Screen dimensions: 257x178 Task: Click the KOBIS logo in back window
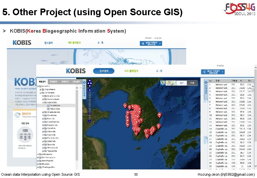[22, 43]
